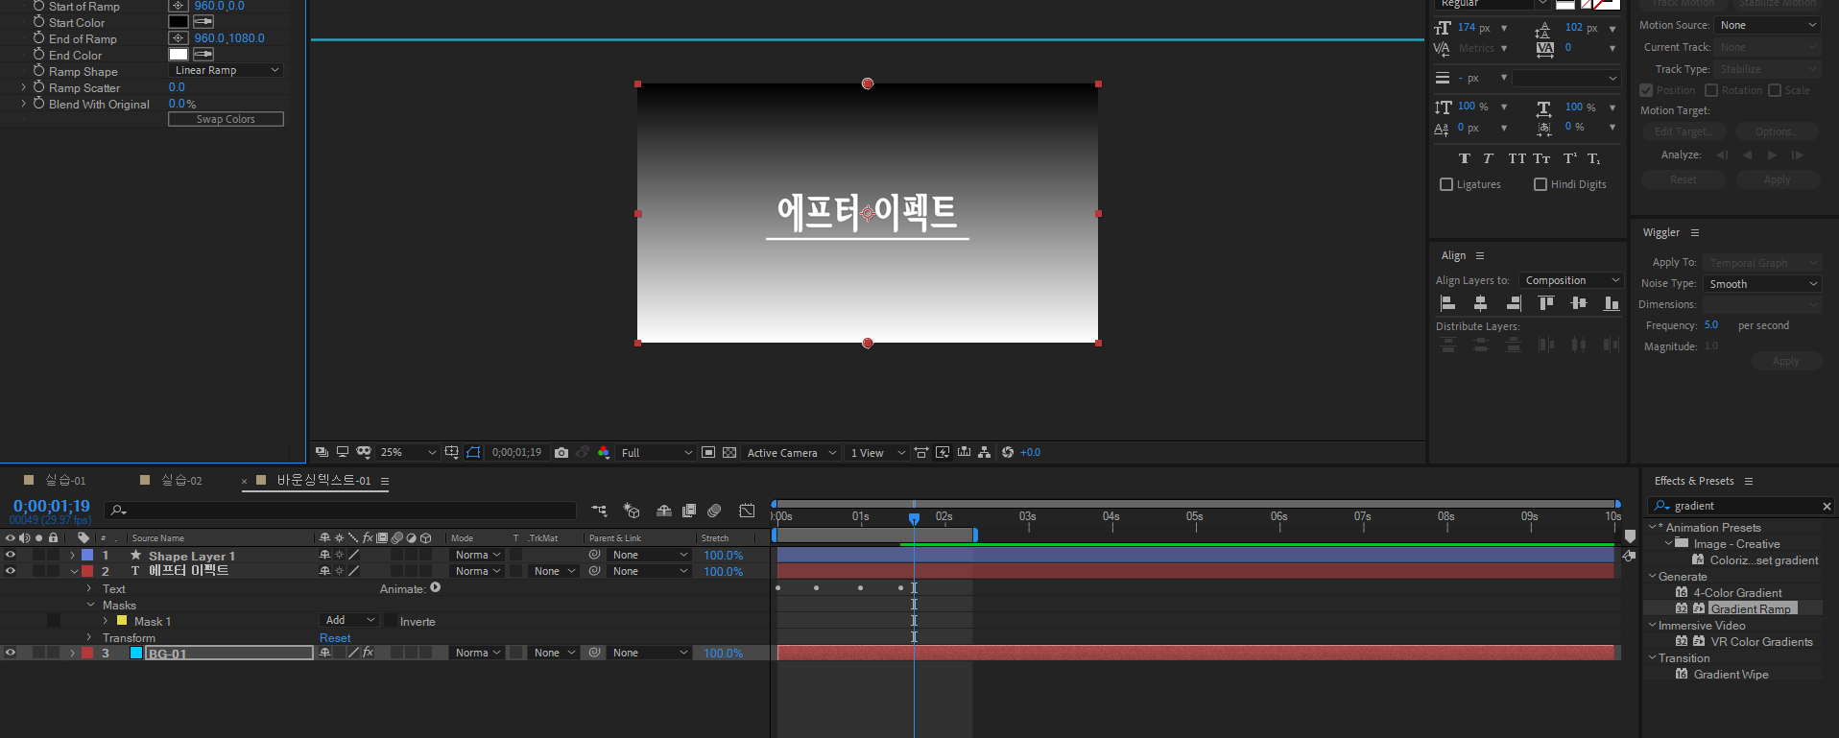Take a snapshot with the camera icon

pyautogui.click(x=561, y=453)
